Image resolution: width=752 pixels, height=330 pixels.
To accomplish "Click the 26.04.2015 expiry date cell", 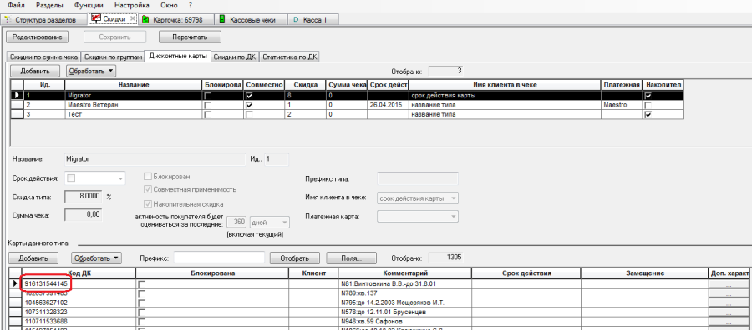I will pyautogui.click(x=389, y=105).
